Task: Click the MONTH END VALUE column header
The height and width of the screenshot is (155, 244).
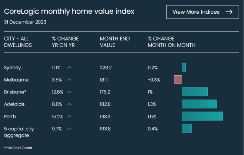Action: (113, 42)
